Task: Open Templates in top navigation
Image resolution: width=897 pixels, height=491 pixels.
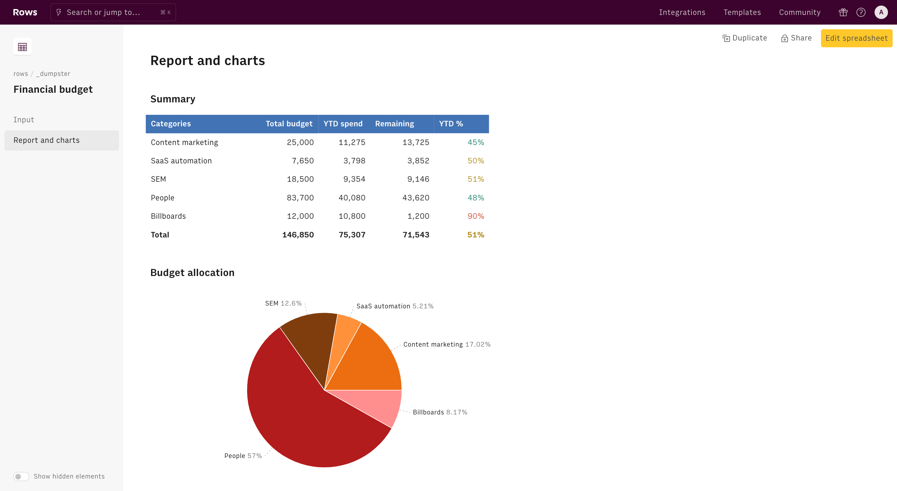Action: (x=742, y=12)
